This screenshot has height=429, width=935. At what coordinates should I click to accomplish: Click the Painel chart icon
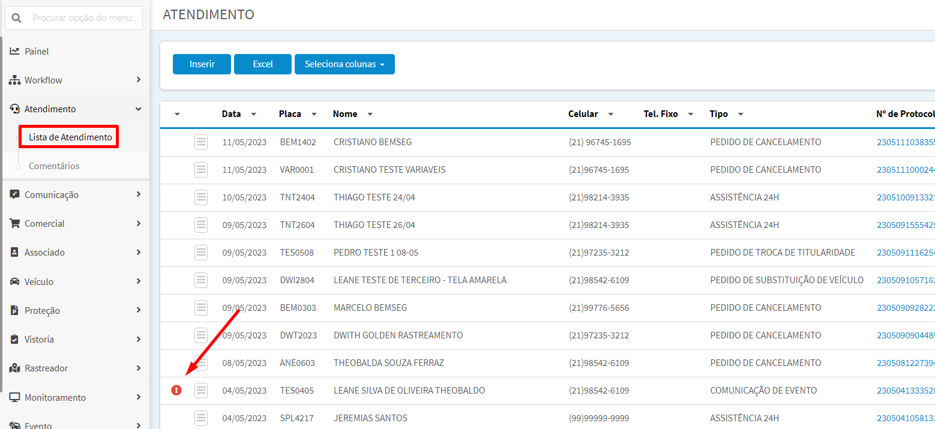(x=15, y=51)
